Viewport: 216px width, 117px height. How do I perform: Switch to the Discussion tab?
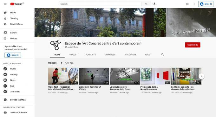coord(130,55)
